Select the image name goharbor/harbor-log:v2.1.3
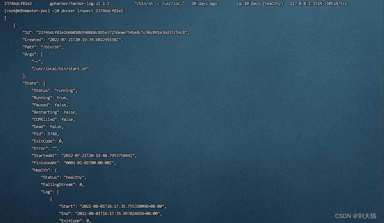The image size is (384, 223). click(80, 4)
